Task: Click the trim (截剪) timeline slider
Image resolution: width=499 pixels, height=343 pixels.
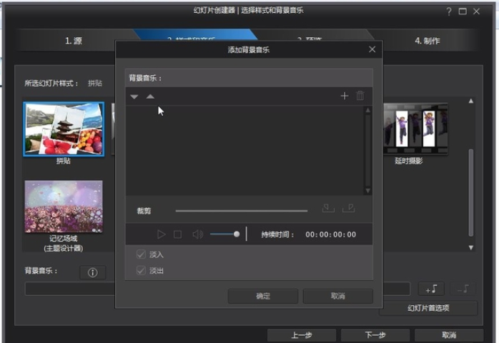Action: pos(241,211)
